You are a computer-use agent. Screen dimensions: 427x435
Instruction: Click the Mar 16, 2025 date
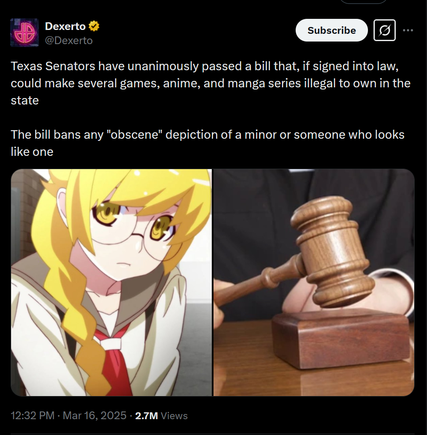pos(95,415)
